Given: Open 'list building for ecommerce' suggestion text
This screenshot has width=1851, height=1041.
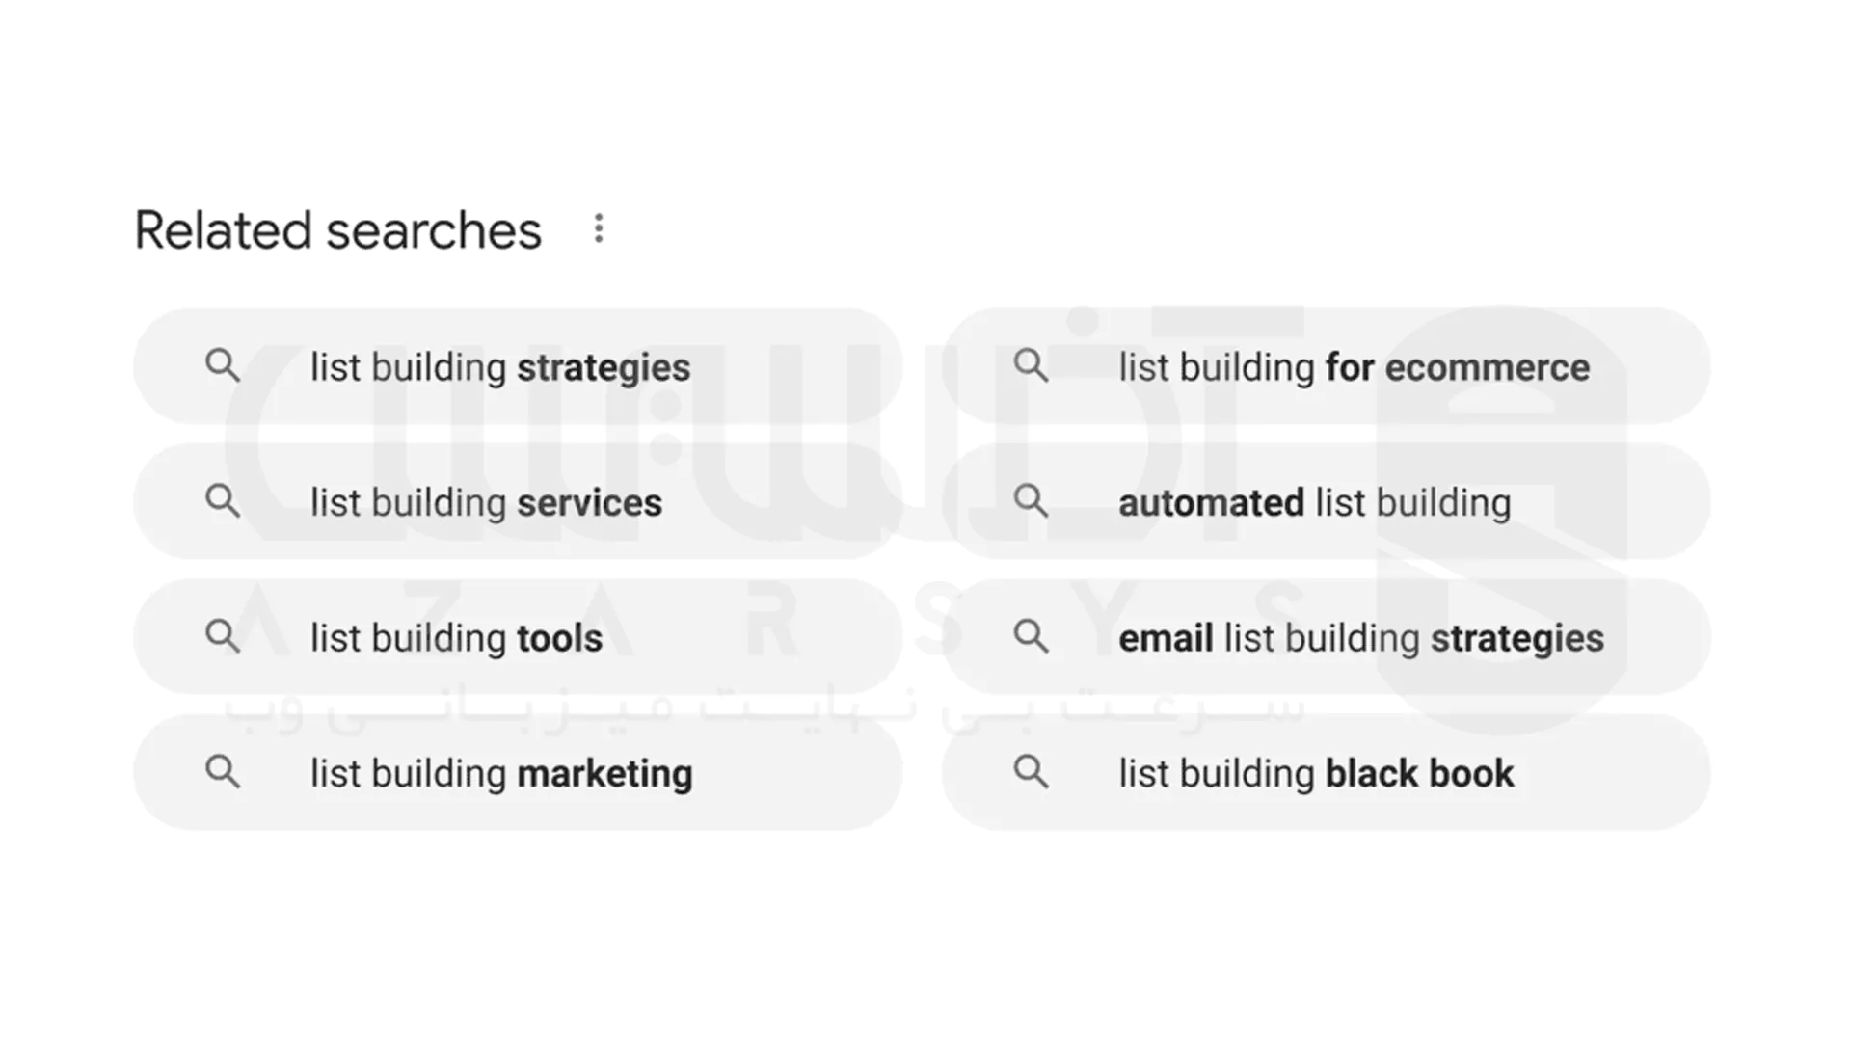Looking at the screenshot, I should (1354, 367).
